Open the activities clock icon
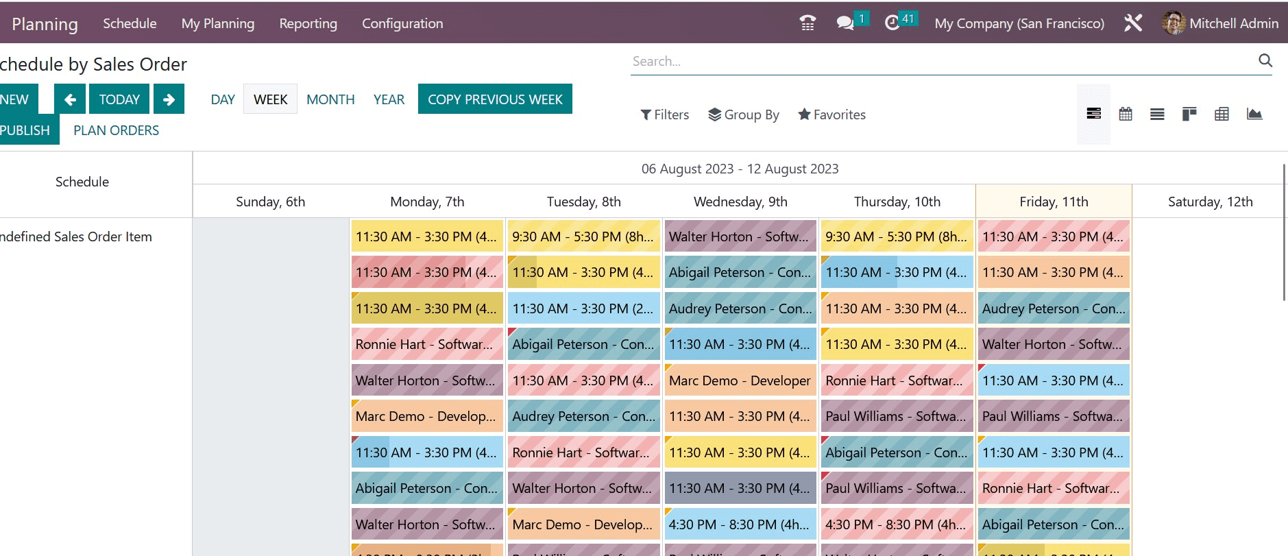This screenshot has width=1288, height=556. coord(892,23)
